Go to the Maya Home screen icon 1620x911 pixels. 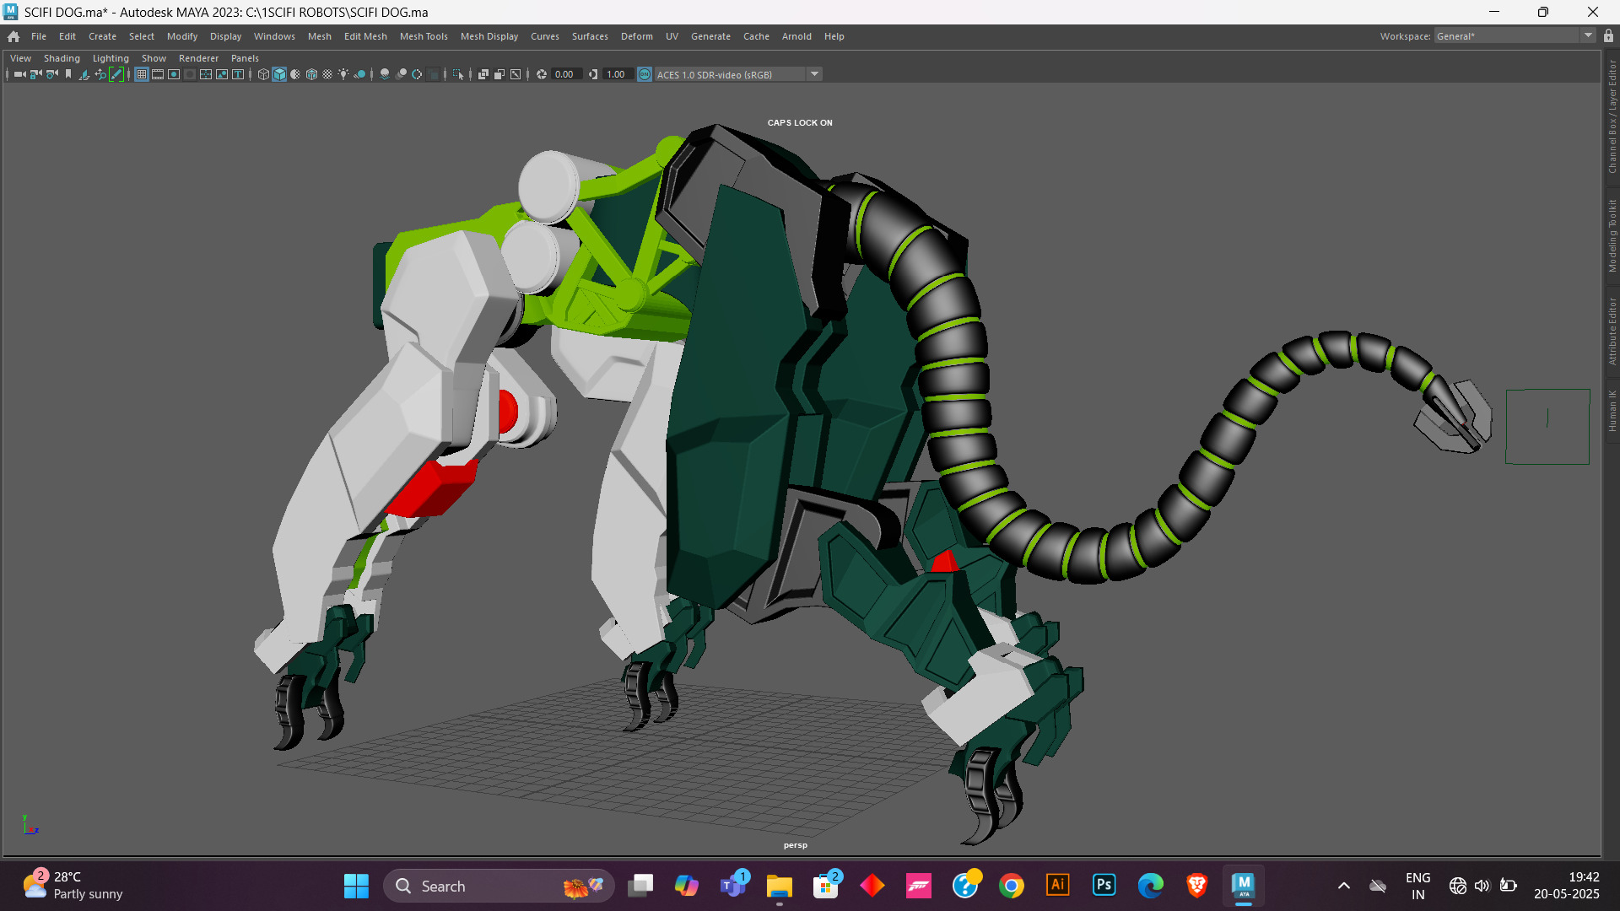[x=13, y=36]
